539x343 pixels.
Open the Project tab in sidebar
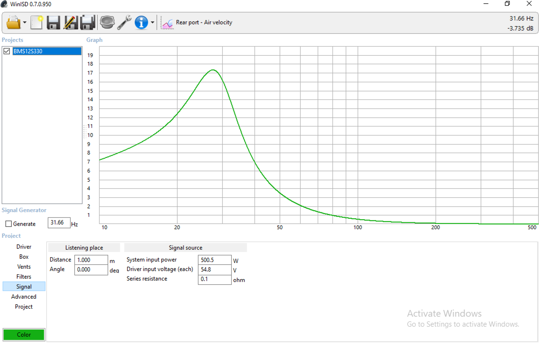tap(24, 307)
